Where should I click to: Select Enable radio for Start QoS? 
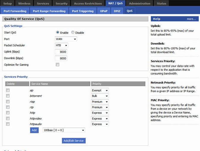[x=58, y=32]
